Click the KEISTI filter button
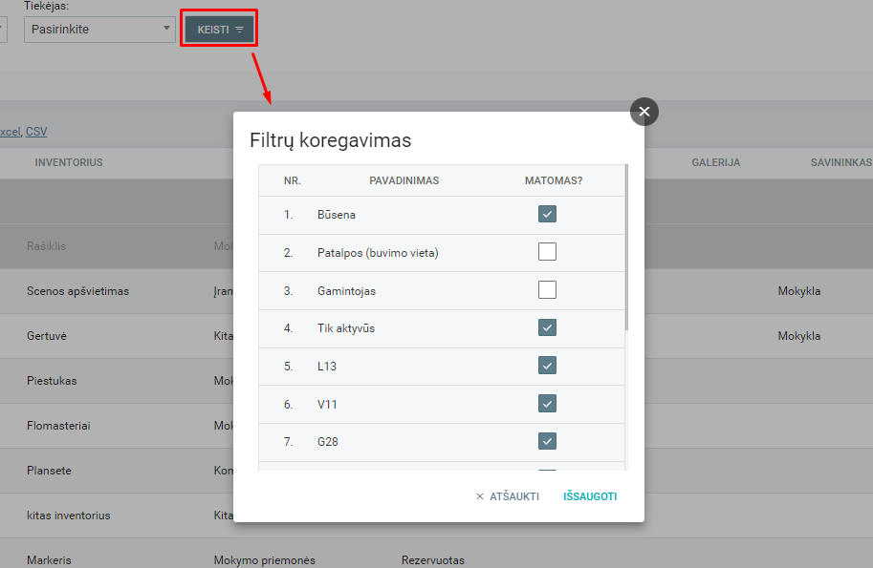Image resolution: width=873 pixels, height=568 pixels. point(220,30)
